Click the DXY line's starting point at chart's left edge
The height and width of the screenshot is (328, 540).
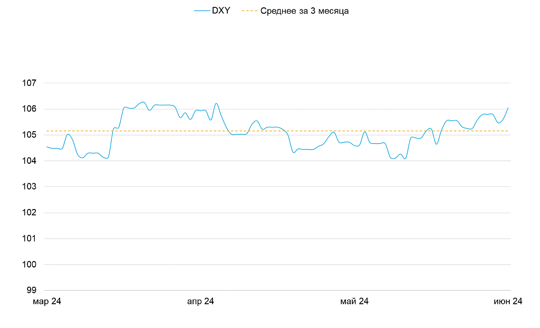click(x=47, y=147)
